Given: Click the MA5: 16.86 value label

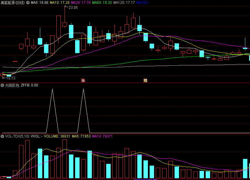Looking at the screenshot, I should click(39, 3).
